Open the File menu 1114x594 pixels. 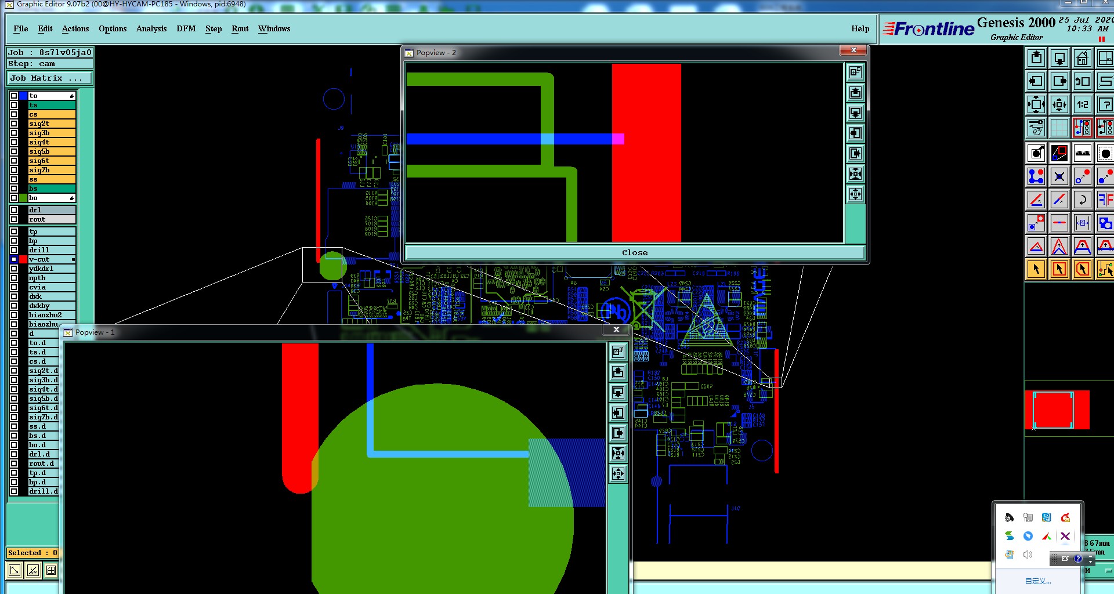[x=21, y=28]
